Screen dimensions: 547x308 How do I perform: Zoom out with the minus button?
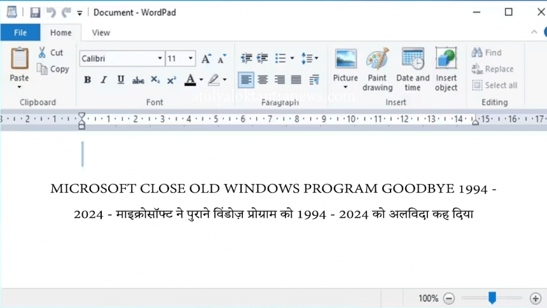[x=449, y=298]
